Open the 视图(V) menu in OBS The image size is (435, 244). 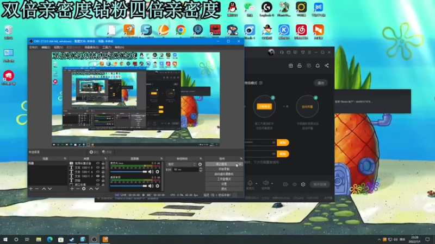[58, 48]
